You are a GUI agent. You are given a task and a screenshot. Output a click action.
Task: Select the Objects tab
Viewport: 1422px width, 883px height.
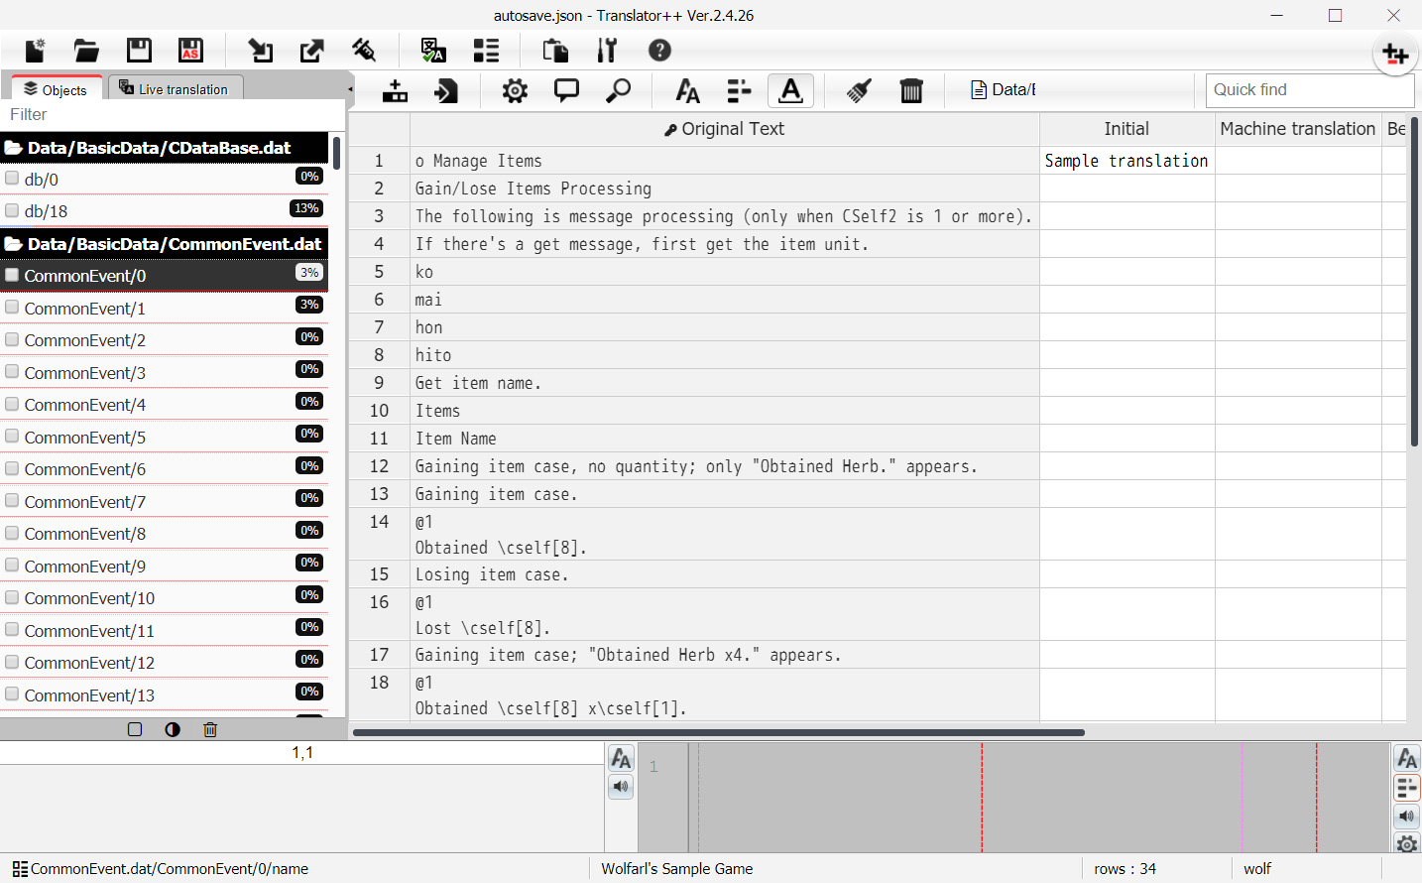pos(56,88)
